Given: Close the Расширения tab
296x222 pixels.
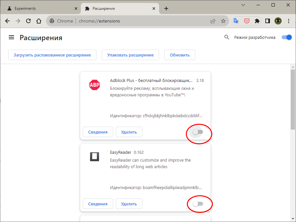Looking at the screenshot, I should (154, 8).
